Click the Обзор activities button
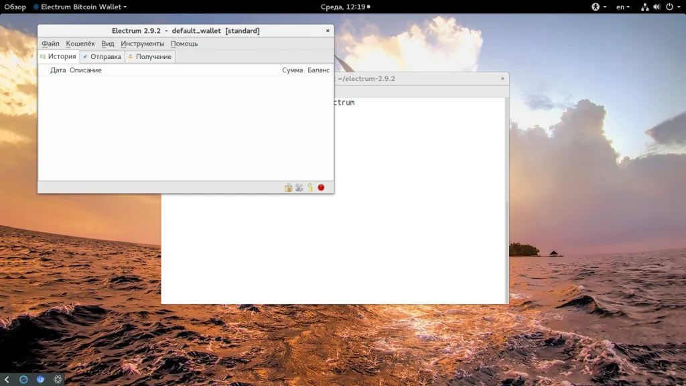The height and width of the screenshot is (386, 686). click(x=15, y=7)
